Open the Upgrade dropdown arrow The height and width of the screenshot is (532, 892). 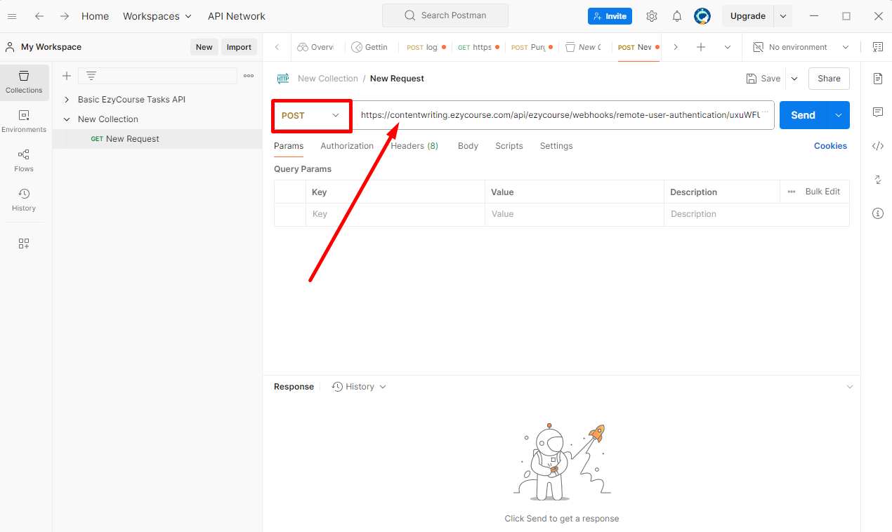pos(783,15)
